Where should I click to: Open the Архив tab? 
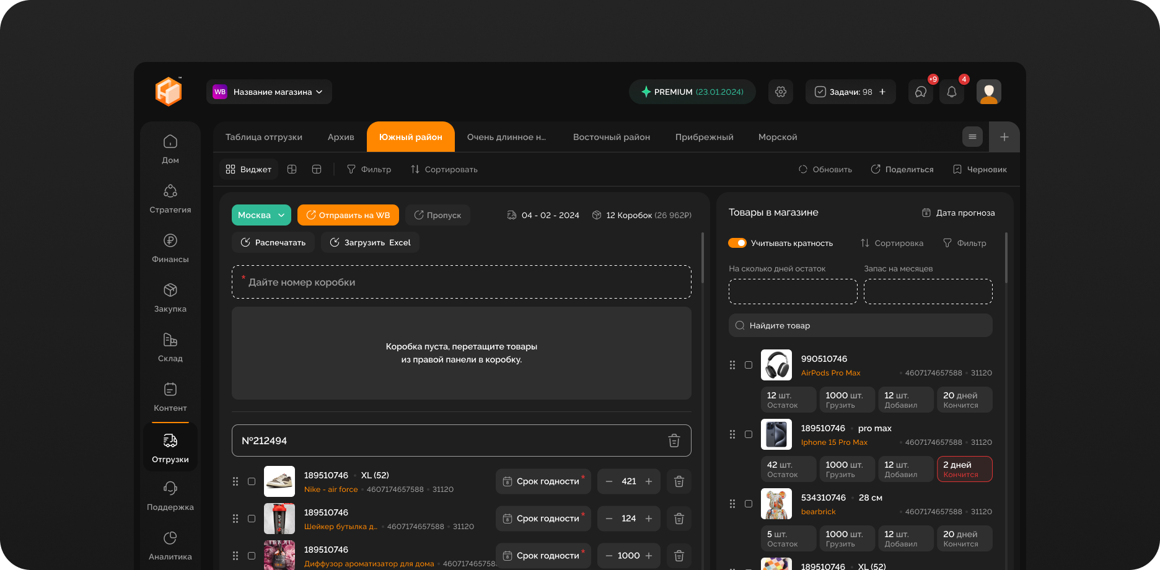point(341,137)
